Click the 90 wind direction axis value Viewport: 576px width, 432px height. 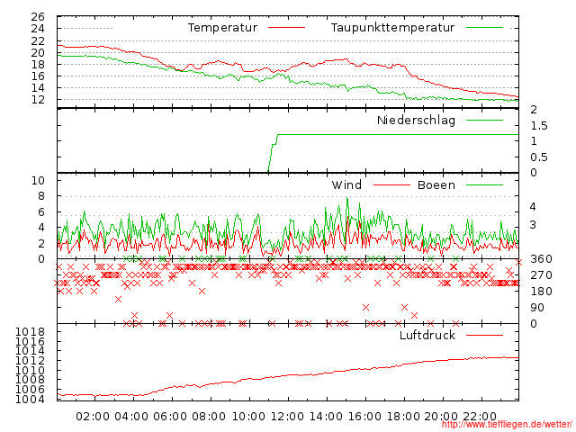537,308
